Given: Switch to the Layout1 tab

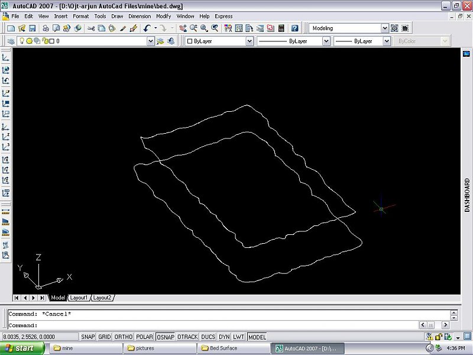Looking at the screenshot, I should tap(79, 298).
